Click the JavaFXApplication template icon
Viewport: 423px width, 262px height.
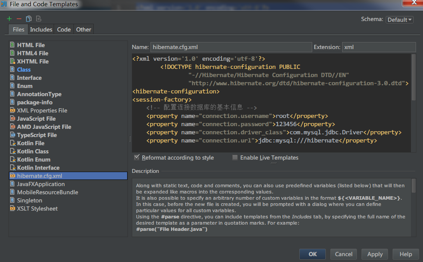[12, 184]
